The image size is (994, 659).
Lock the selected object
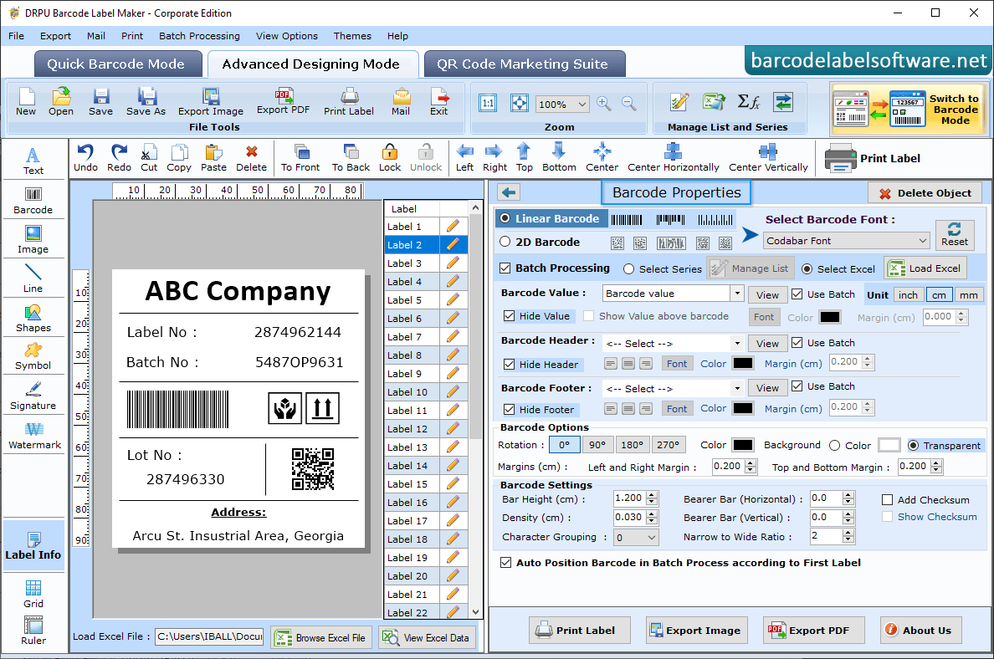point(390,158)
